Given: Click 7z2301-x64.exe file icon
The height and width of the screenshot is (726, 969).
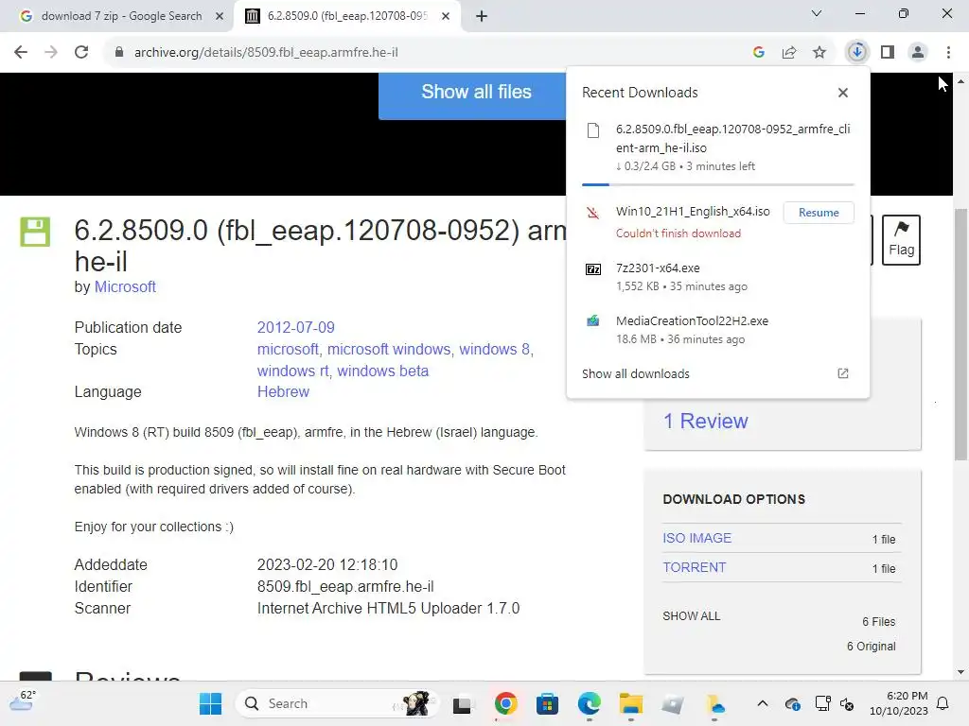Looking at the screenshot, I should click(x=593, y=269).
